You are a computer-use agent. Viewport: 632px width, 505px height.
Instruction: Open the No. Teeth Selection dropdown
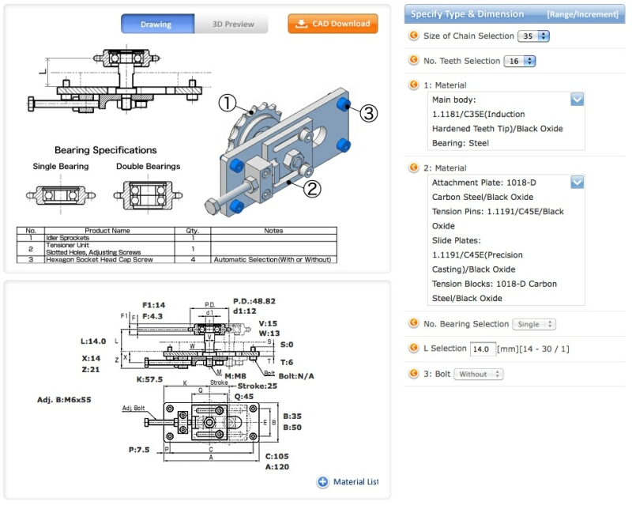(x=520, y=62)
